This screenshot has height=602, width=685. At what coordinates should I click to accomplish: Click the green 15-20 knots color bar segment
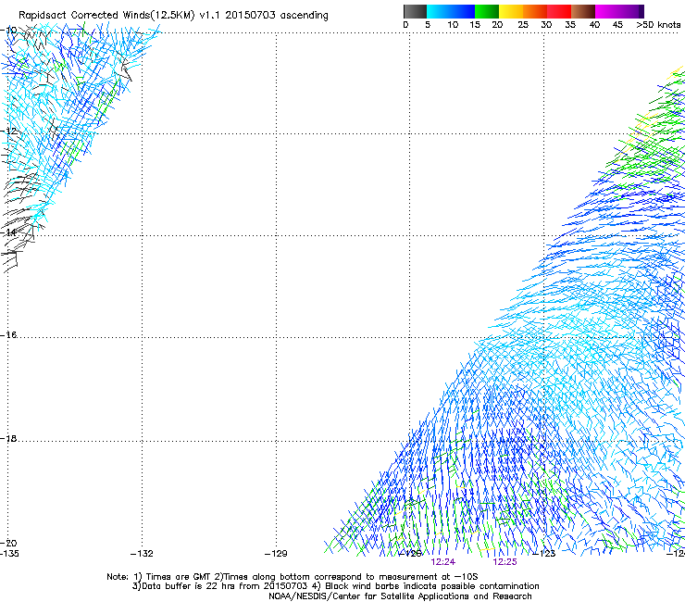(x=487, y=11)
